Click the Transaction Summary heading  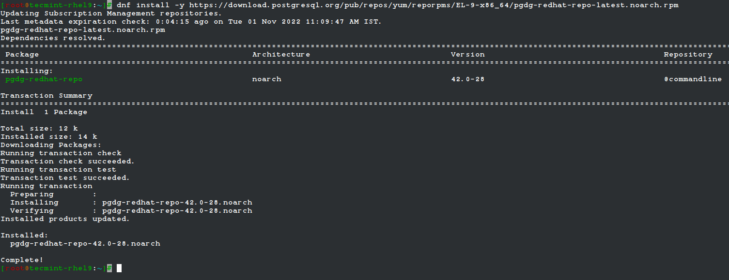click(47, 96)
